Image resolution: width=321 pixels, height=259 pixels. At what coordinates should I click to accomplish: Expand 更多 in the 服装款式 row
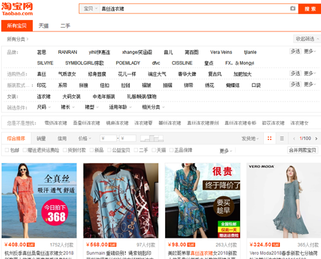[x=310, y=84]
